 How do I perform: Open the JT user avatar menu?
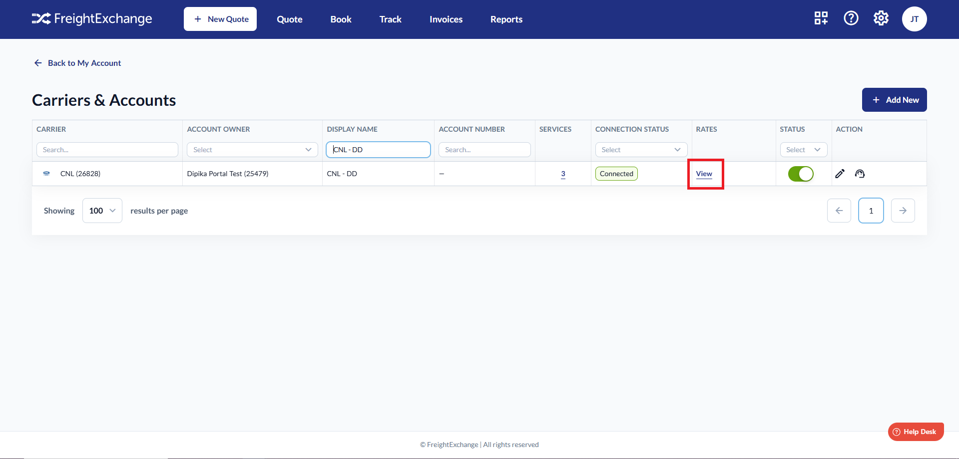pyautogui.click(x=915, y=19)
